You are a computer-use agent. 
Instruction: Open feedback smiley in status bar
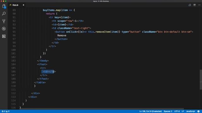pyautogui.click(x=199, y=111)
